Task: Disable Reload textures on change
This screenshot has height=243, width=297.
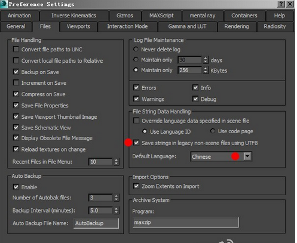Action: pyautogui.click(x=16, y=149)
